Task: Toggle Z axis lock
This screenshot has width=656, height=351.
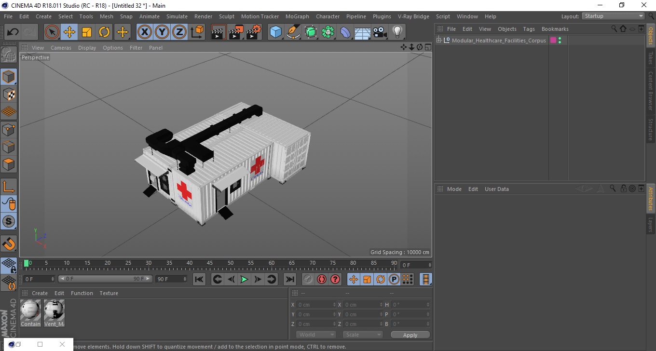Action: pyautogui.click(x=179, y=32)
